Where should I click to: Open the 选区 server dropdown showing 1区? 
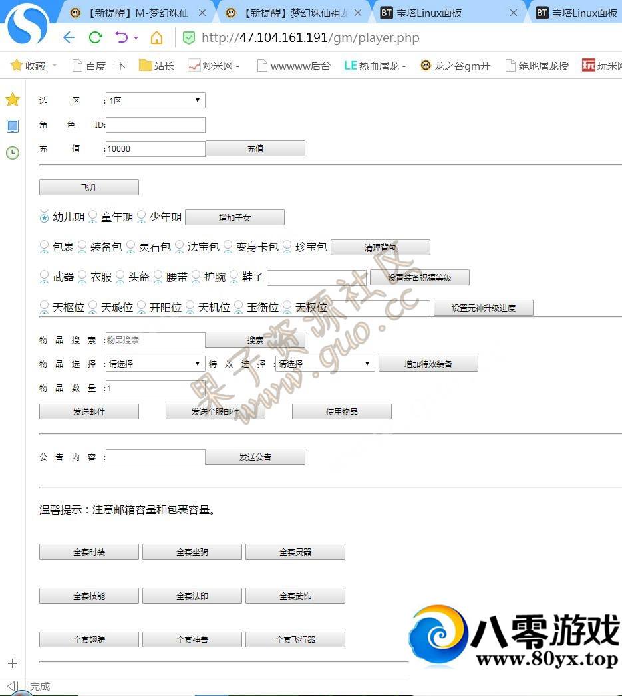click(x=156, y=100)
